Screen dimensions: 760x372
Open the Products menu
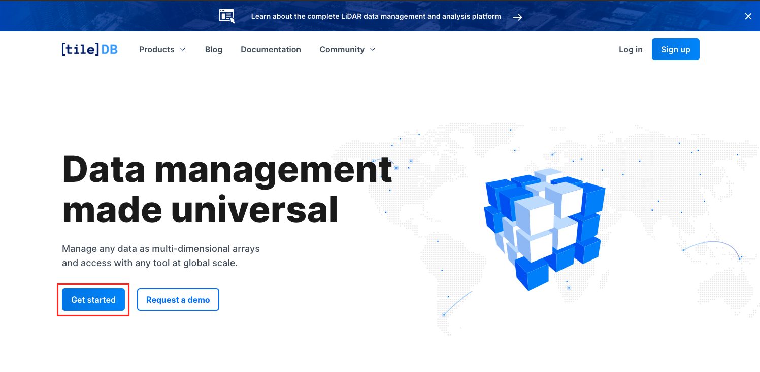point(156,49)
